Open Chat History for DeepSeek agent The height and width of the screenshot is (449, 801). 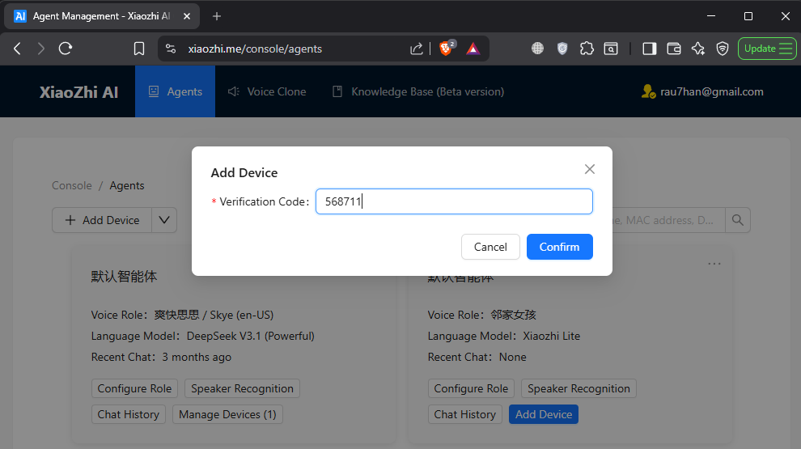click(x=128, y=414)
